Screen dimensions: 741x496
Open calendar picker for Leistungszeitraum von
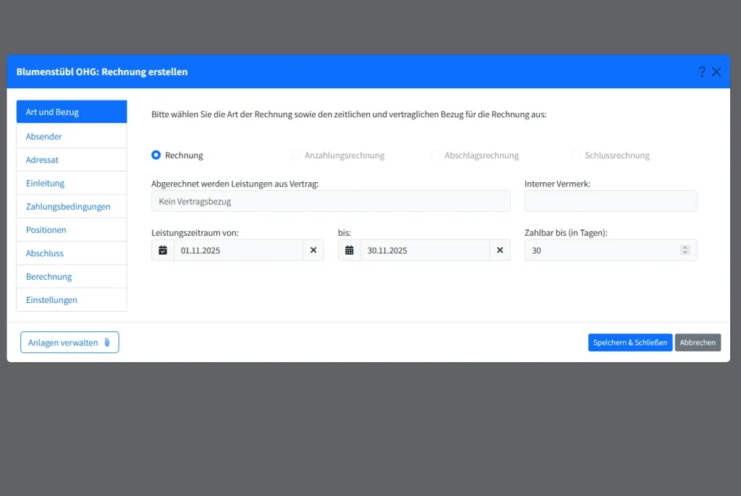click(163, 250)
